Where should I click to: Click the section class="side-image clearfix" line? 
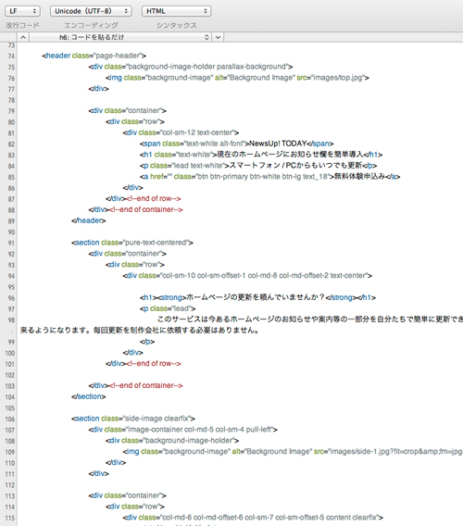pyautogui.click(x=133, y=419)
